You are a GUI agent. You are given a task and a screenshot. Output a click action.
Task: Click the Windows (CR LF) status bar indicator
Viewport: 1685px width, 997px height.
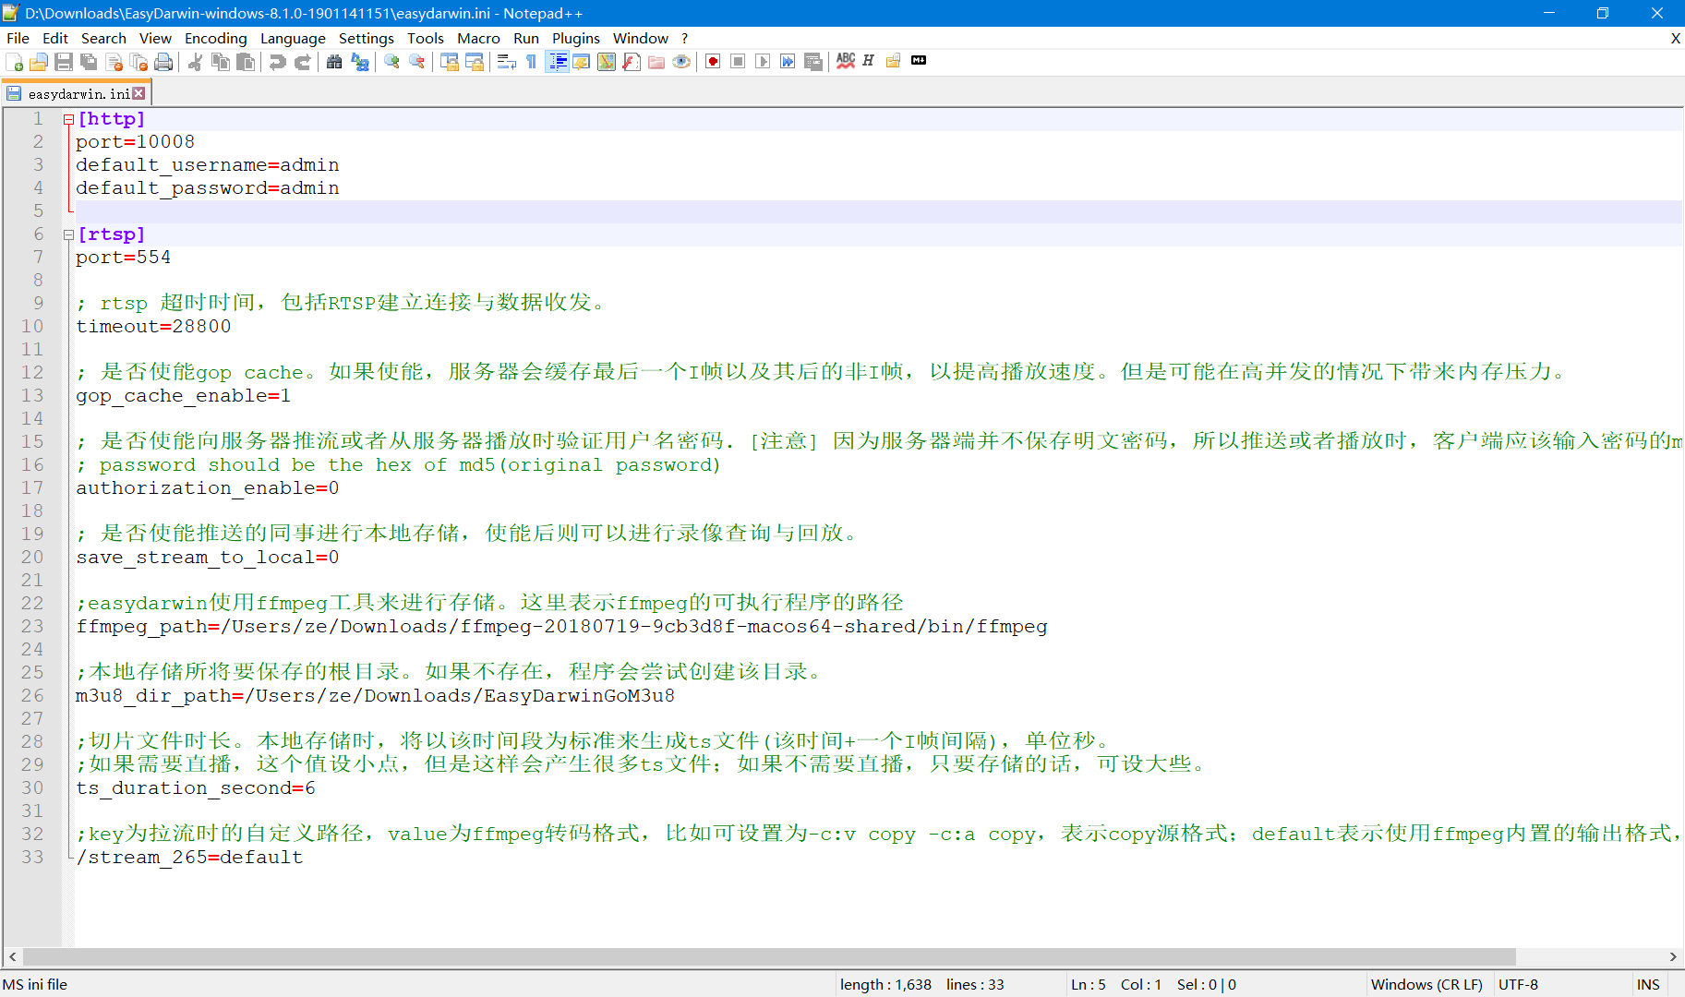click(1427, 984)
